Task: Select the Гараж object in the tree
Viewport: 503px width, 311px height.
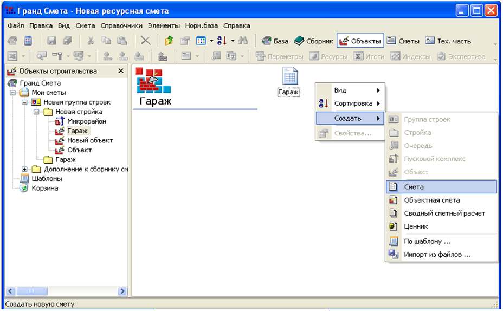Action: (78, 131)
